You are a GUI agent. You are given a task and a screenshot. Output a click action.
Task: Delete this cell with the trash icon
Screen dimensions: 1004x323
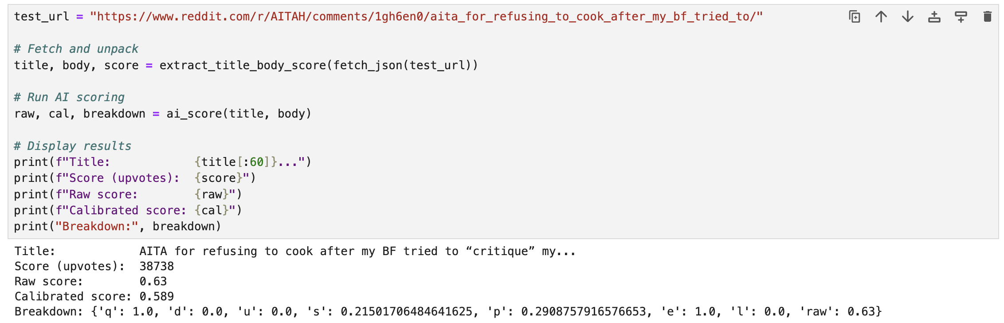pyautogui.click(x=987, y=17)
